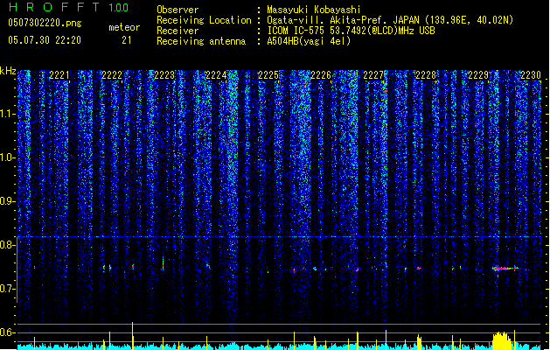Click the kHz axis unit label
The width and height of the screenshot is (550, 350).
click(x=8, y=71)
